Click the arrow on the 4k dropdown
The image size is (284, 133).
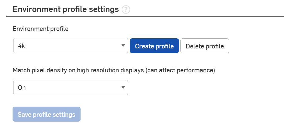(123, 46)
